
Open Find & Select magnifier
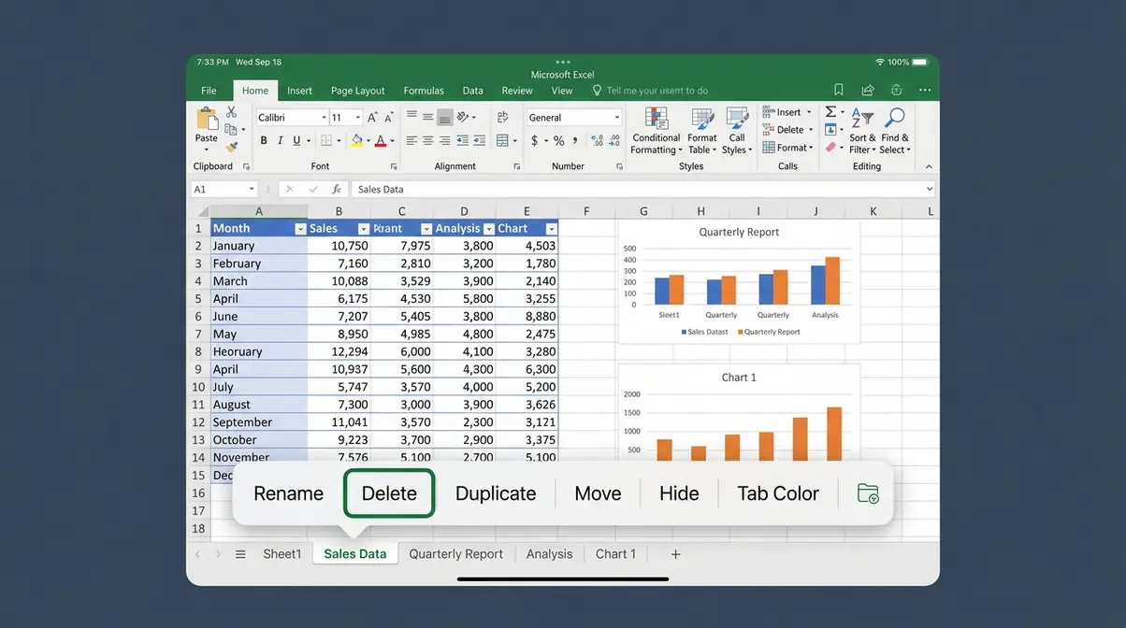pyautogui.click(x=894, y=131)
